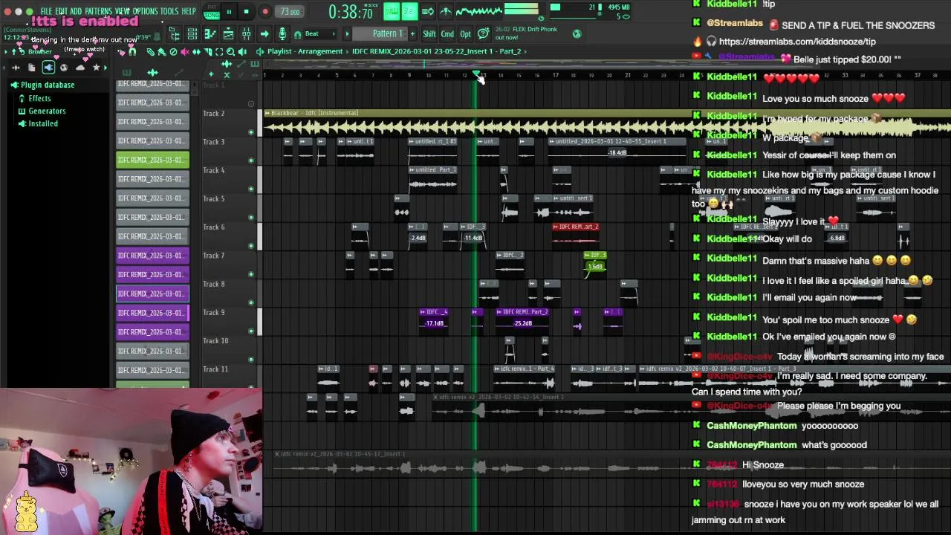
Task: Open the HELP menu
Action: pos(189,12)
